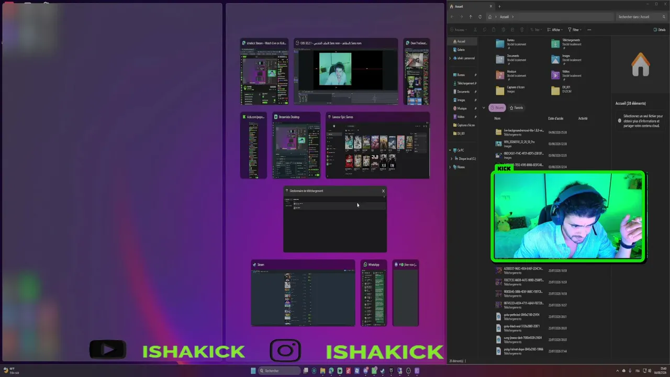Screen dimensions: 670x377
Task: Select the Streamlabs Desktop window thumbnail
Action: 296,146
